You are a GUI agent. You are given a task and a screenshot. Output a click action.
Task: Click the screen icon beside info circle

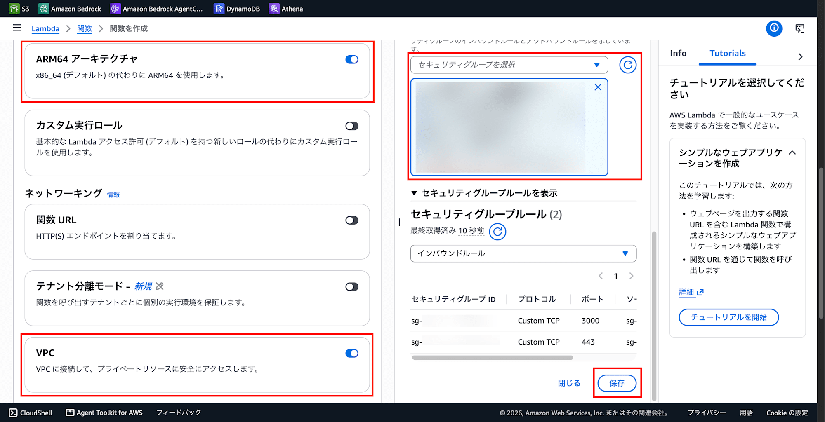click(800, 28)
